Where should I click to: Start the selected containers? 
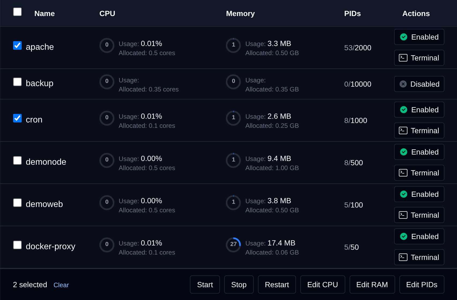[205, 284]
